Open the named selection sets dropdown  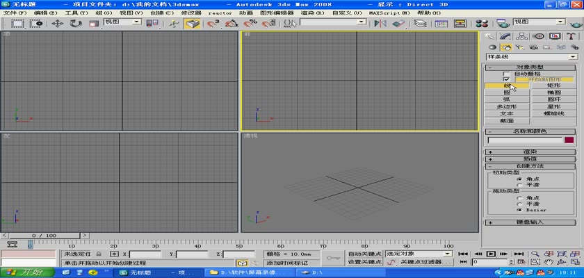tap(333, 22)
